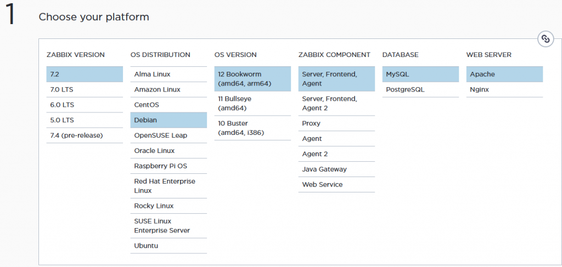Pick Zabbix version 5.0 LTS
The image size is (562, 267).
point(85,120)
